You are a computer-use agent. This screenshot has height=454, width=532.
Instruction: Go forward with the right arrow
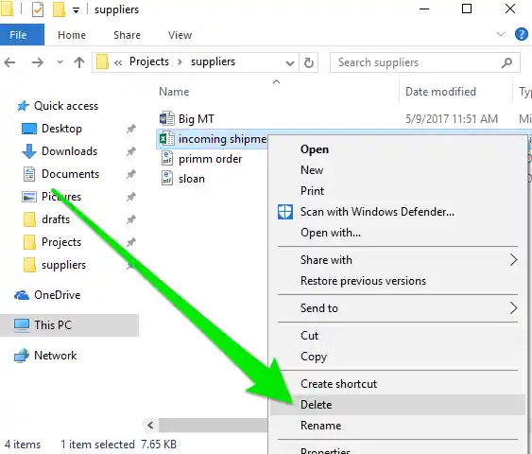37,62
